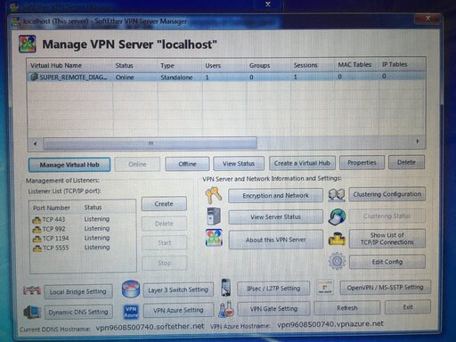Click the router icon beside Layer 3 Switch Setting
The width and height of the screenshot is (456, 342).
point(131,289)
